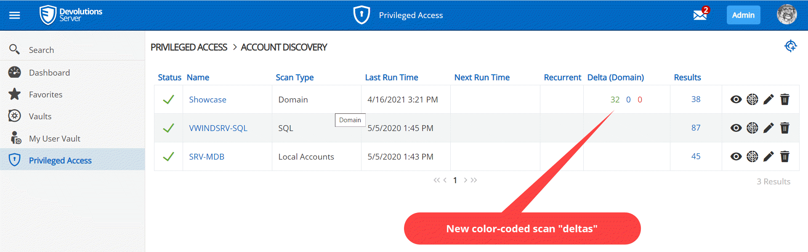Edit the VWINDSRV-SQL scan with pencil icon
Screen dimensions: 808x252
pyautogui.click(x=768, y=128)
